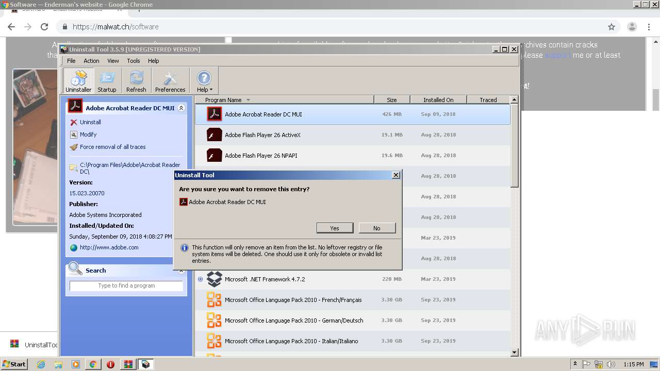Open Internet Explorer from the taskbar
Screen dimensions: 660x371
pos(41,364)
